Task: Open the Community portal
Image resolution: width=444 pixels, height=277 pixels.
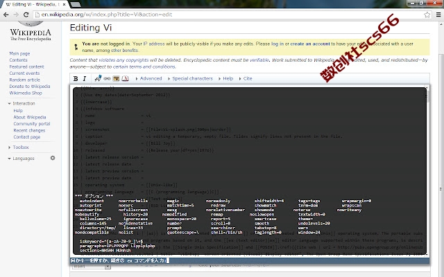Action: coord(32,124)
